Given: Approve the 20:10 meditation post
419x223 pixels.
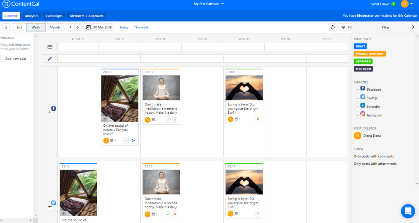Looking at the screenshot, I should tap(167, 120).
